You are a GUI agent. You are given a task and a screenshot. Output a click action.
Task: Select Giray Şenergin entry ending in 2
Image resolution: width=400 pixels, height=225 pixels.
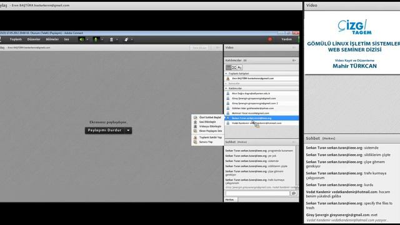(x=261, y=103)
